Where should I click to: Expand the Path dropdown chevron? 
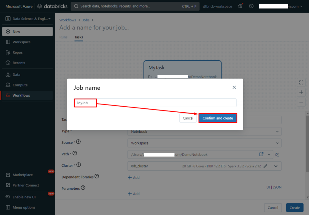269,154
